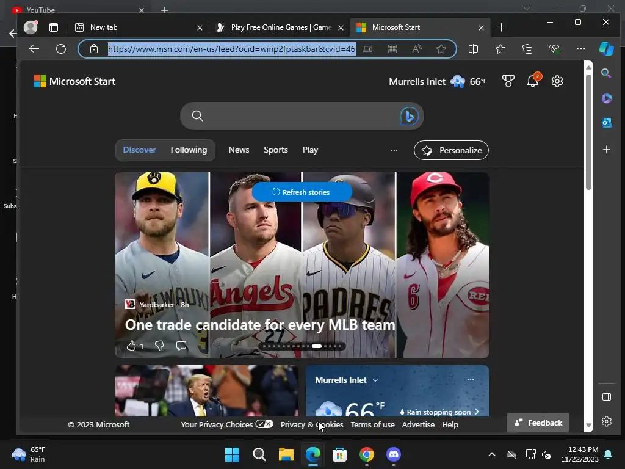Open Favorites list icon
The height and width of the screenshot is (469, 625).
tap(500, 49)
